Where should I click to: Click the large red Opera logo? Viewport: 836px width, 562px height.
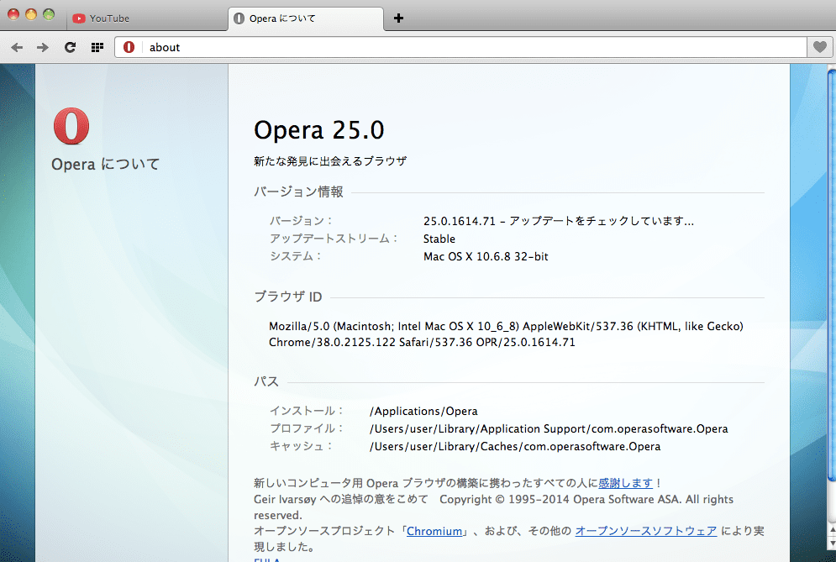71,126
